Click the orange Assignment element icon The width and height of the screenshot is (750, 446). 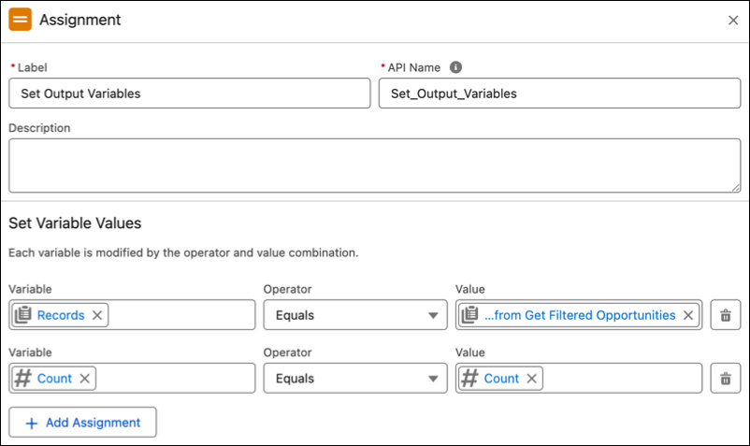click(20, 20)
